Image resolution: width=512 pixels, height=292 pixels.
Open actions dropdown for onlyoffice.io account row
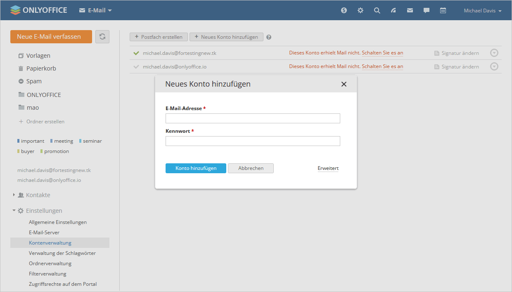494,66
